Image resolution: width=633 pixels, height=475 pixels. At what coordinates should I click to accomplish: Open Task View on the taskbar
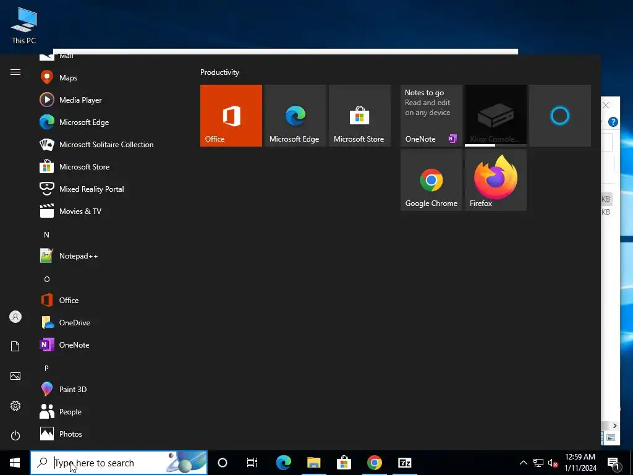tap(252, 463)
